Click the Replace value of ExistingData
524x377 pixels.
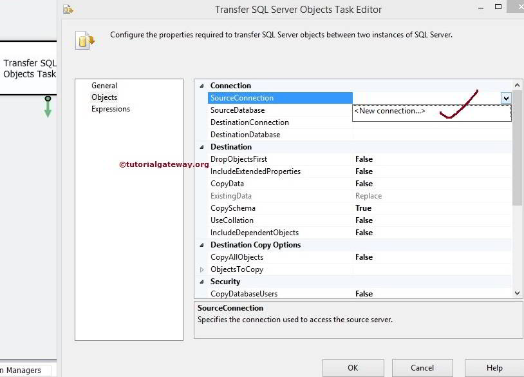(368, 196)
